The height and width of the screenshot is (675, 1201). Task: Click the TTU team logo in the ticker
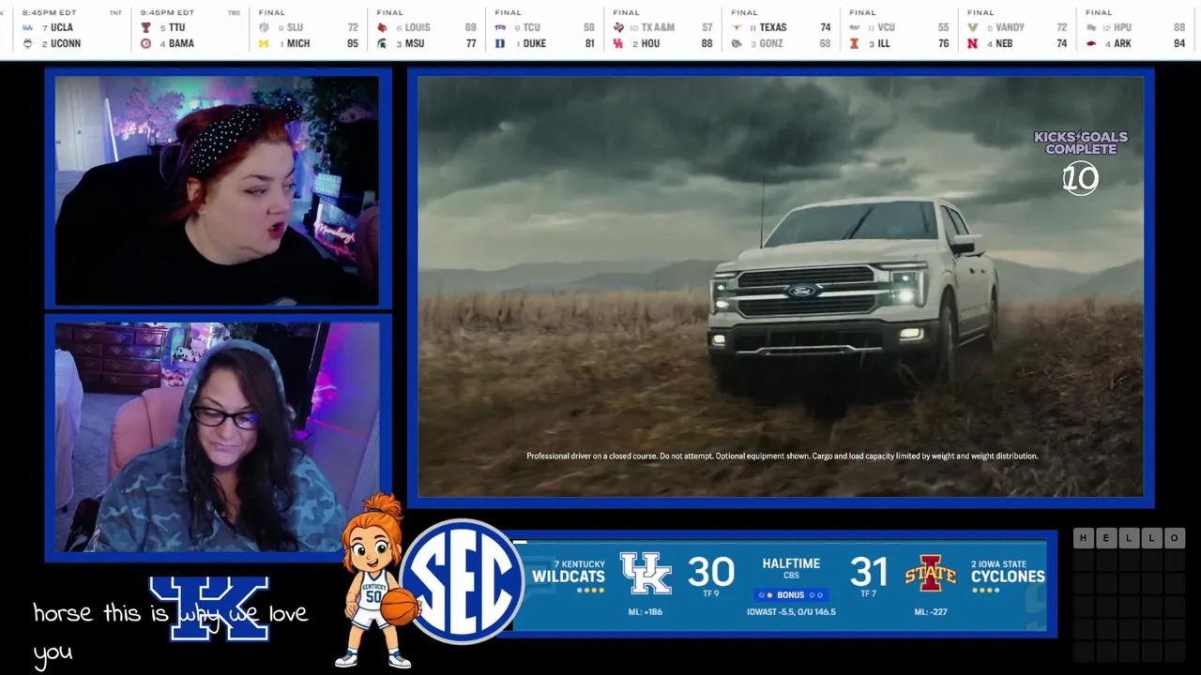(x=145, y=28)
